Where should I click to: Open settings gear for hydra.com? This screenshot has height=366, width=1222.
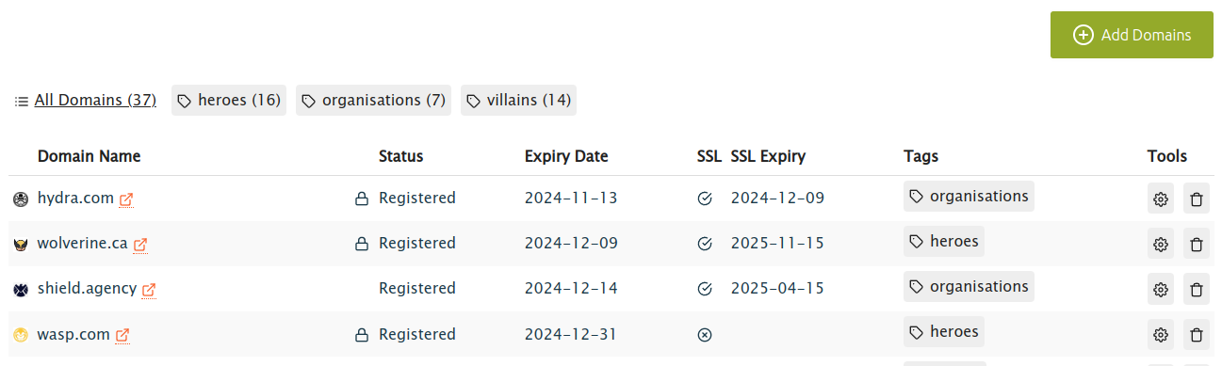(x=1161, y=199)
